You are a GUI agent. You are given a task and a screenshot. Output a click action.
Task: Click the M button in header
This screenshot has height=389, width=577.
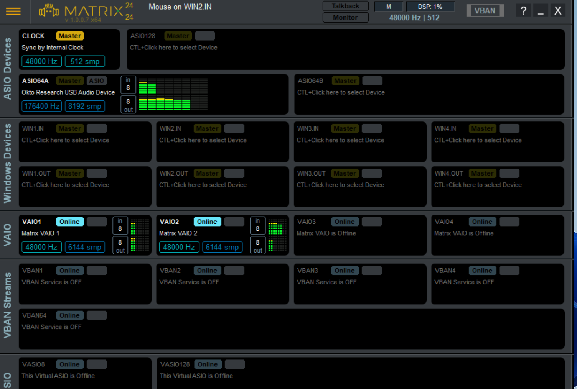[389, 7]
